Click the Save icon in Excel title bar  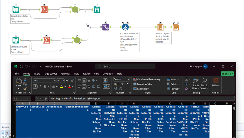pos(21,66)
